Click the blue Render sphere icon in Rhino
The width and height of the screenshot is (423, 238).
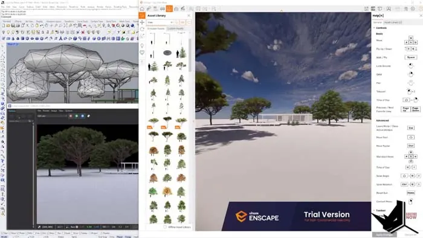click(x=132, y=25)
